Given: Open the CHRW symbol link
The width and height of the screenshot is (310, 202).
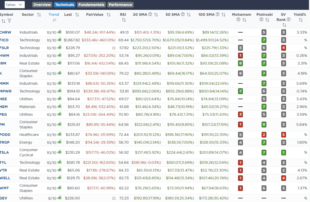Looking at the screenshot, I should coord(5,32).
